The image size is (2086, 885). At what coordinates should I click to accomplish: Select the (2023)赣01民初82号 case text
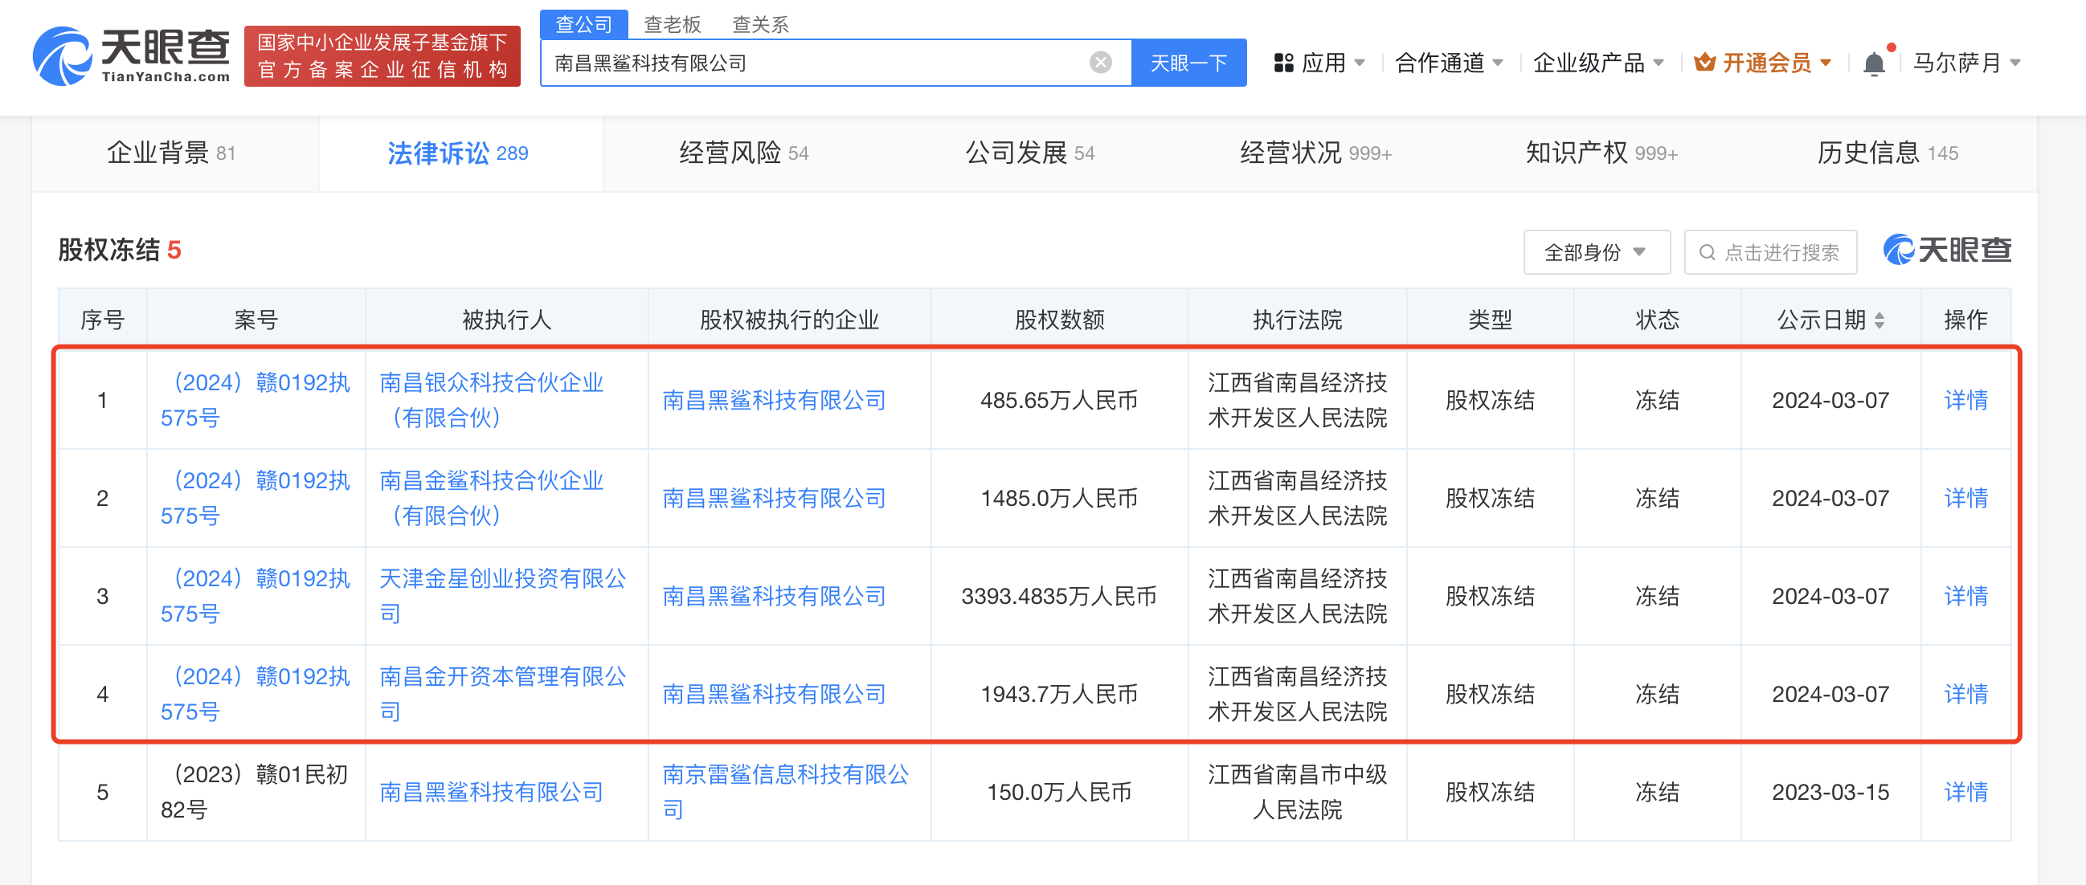coord(255,791)
